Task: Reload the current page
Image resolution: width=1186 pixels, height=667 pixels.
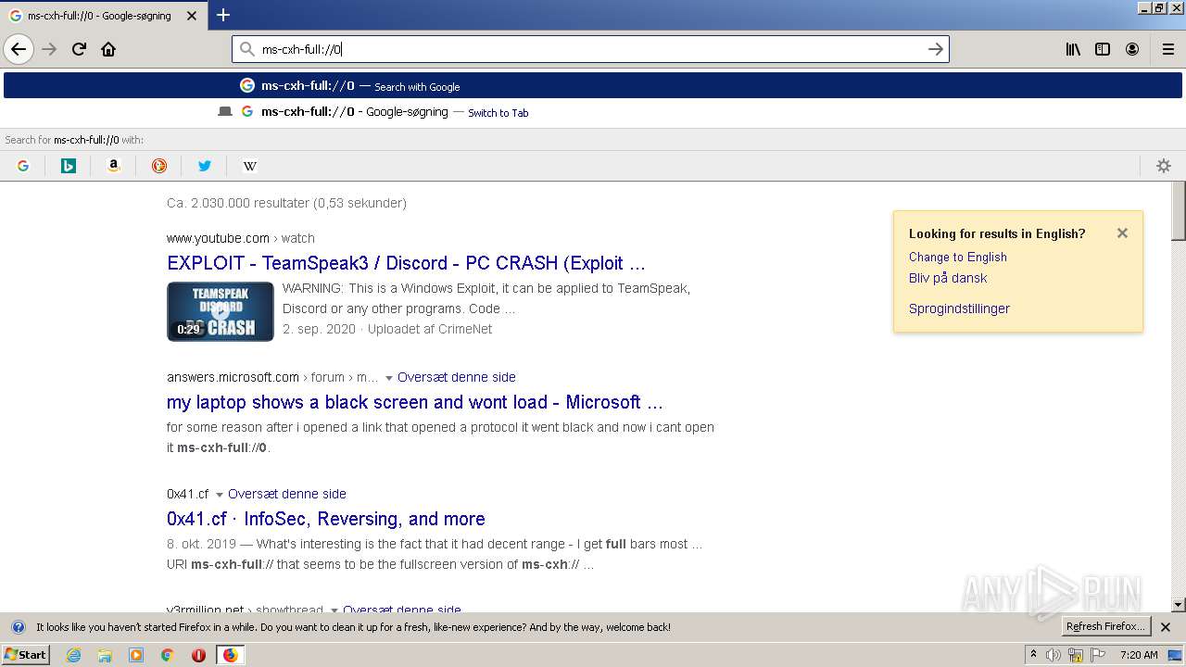Action: click(79, 49)
